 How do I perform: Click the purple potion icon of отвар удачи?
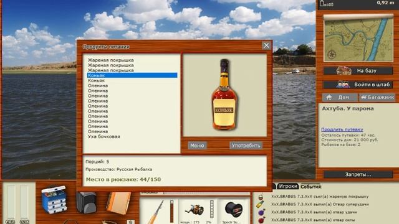point(261,212)
